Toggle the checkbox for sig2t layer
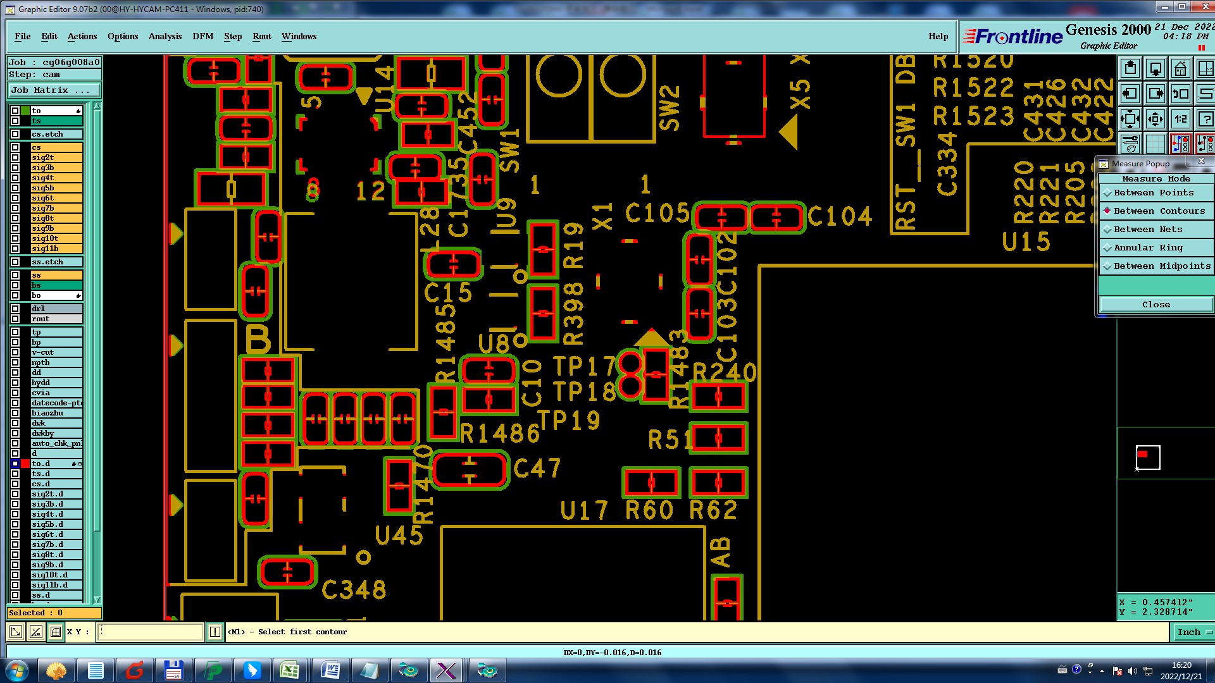The image size is (1215, 683). coord(15,157)
